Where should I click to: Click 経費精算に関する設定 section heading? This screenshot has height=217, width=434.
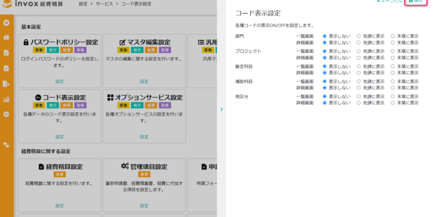pos(46,151)
